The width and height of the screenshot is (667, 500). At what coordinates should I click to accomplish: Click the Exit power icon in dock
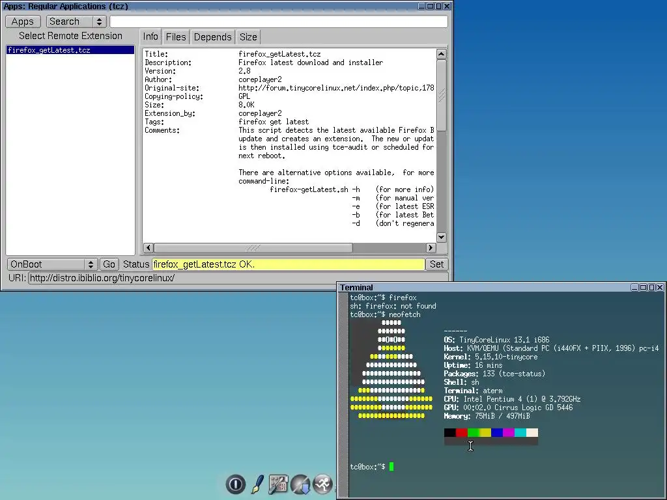pos(236,484)
